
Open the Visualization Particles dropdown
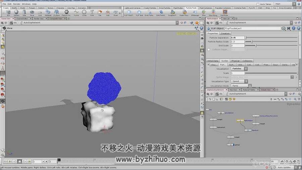click(x=239, y=69)
